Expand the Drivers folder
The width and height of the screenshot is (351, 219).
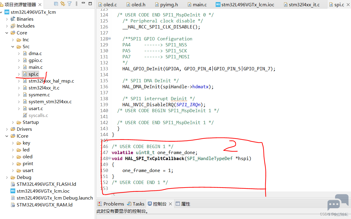click(7, 129)
